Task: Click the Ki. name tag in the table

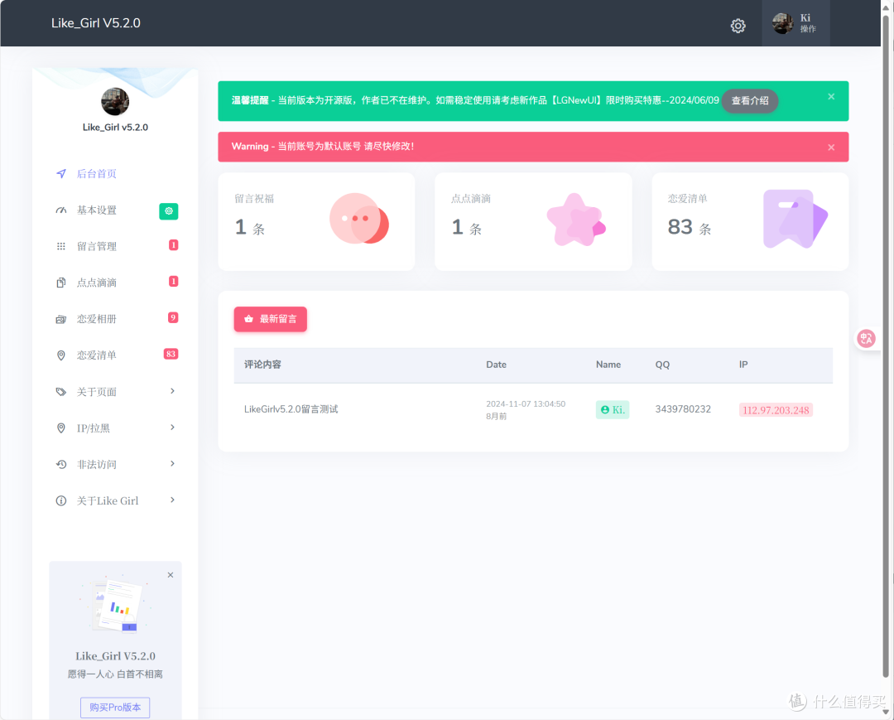Action: point(613,409)
